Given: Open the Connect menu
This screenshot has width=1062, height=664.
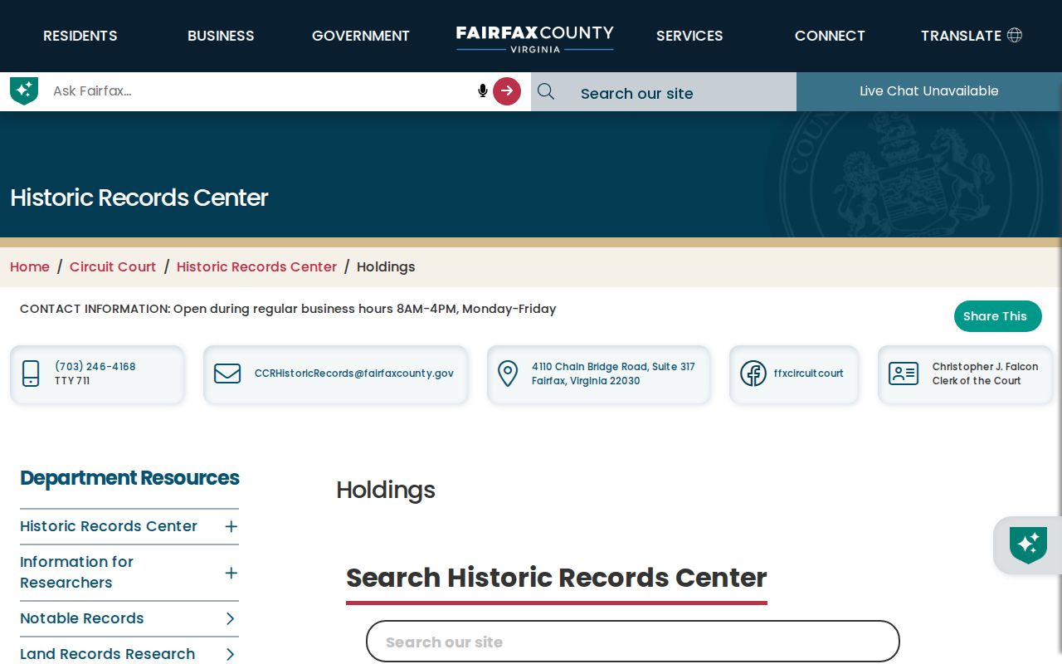Looking at the screenshot, I should click(830, 36).
